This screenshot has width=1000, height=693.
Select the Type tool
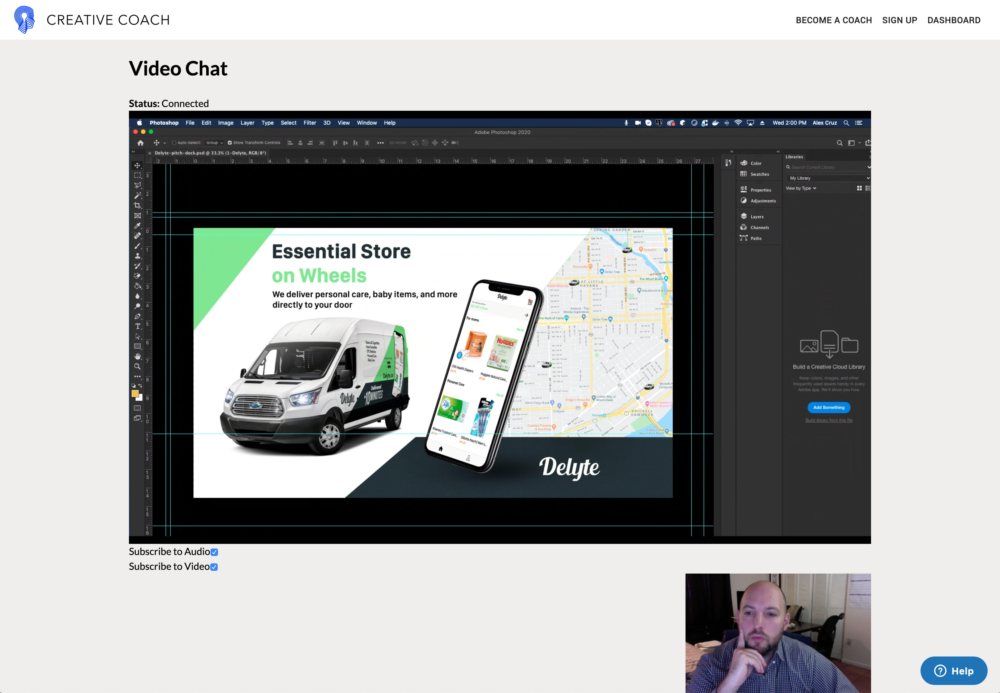point(137,326)
